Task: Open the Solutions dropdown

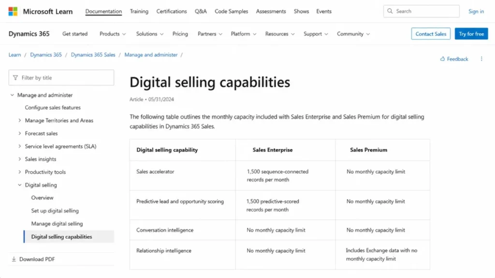Action: (150, 34)
